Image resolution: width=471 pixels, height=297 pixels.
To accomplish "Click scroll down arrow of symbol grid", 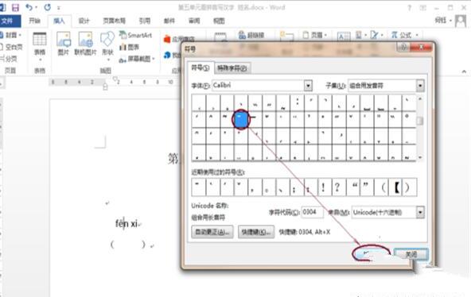I will (x=420, y=157).
